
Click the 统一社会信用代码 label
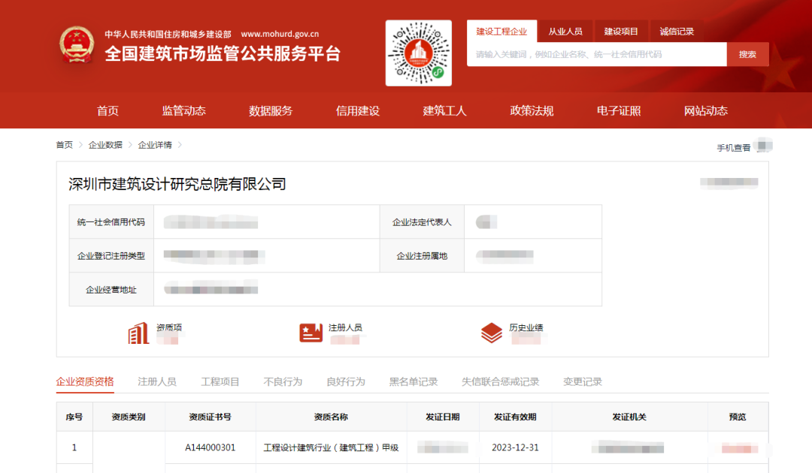pos(111,222)
